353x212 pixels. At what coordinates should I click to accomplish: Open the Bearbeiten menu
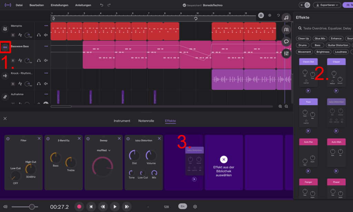[x=37, y=5]
